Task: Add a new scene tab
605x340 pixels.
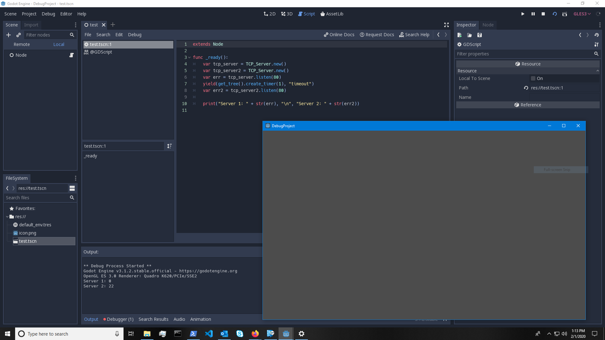Action: [113, 25]
